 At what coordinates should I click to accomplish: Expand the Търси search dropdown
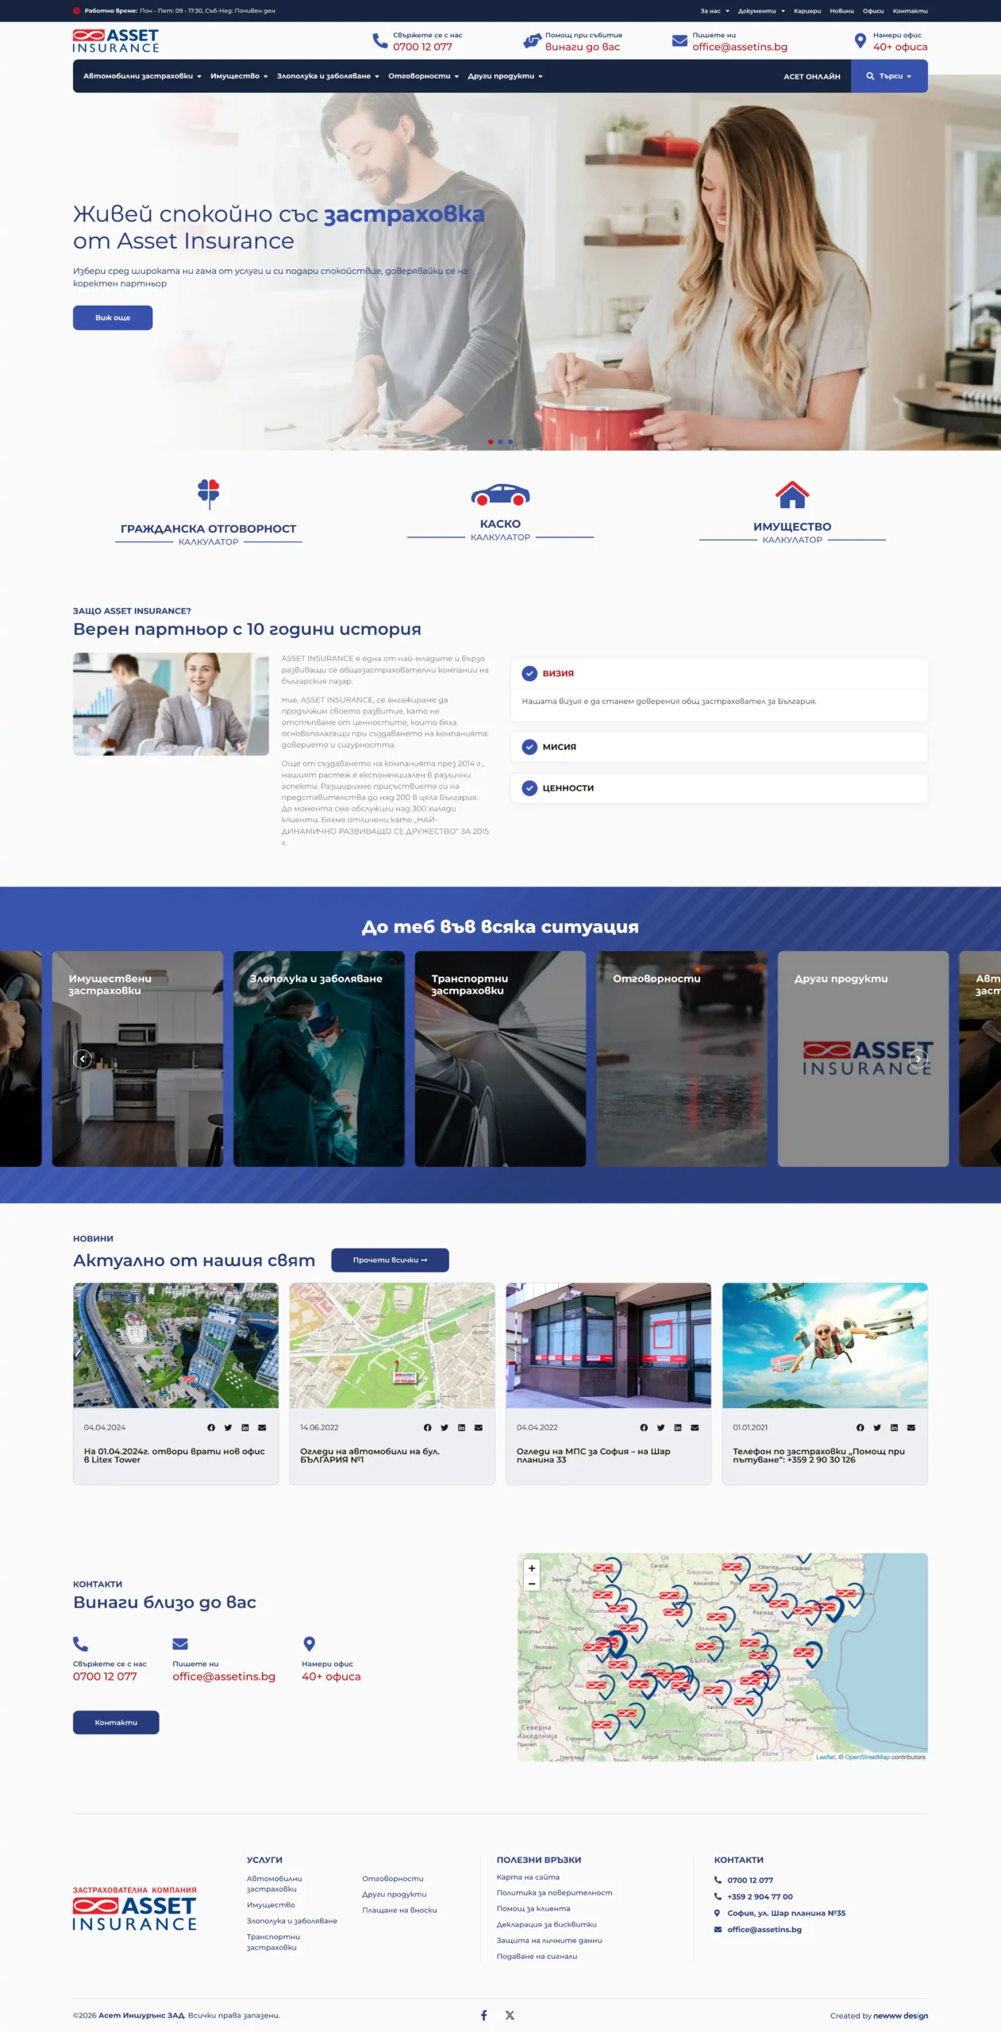pos(889,76)
